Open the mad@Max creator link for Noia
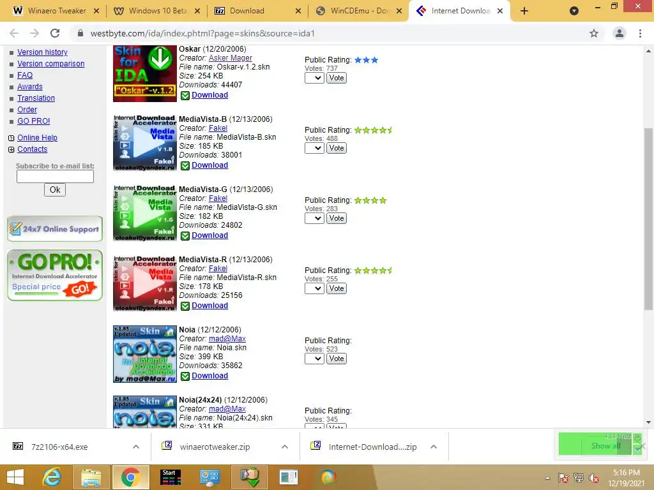The image size is (654, 490). (227, 339)
